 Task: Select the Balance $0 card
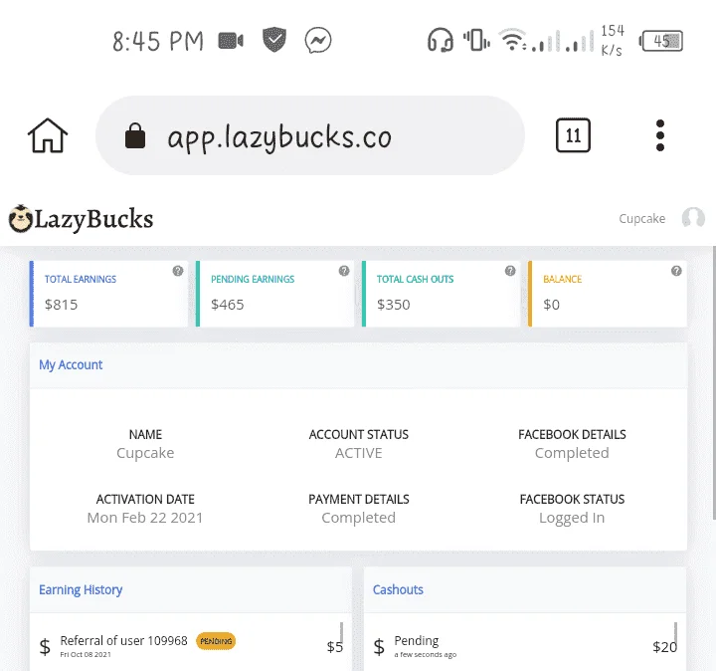click(x=608, y=294)
